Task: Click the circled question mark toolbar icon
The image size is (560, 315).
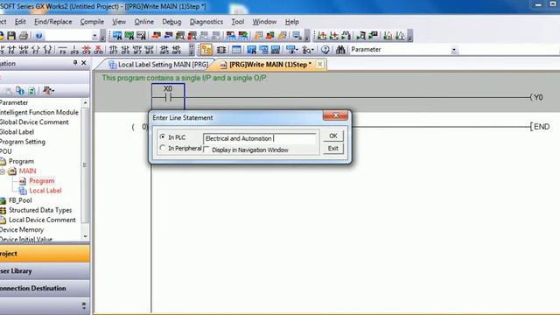Action: point(325,50)
